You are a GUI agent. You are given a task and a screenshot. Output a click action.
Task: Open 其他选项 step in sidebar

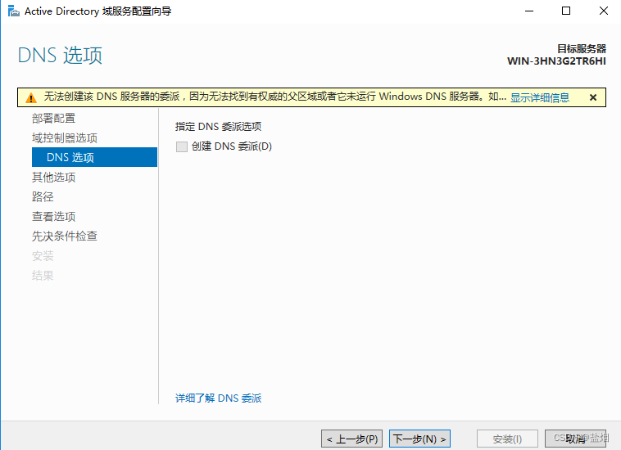[53, 178]
